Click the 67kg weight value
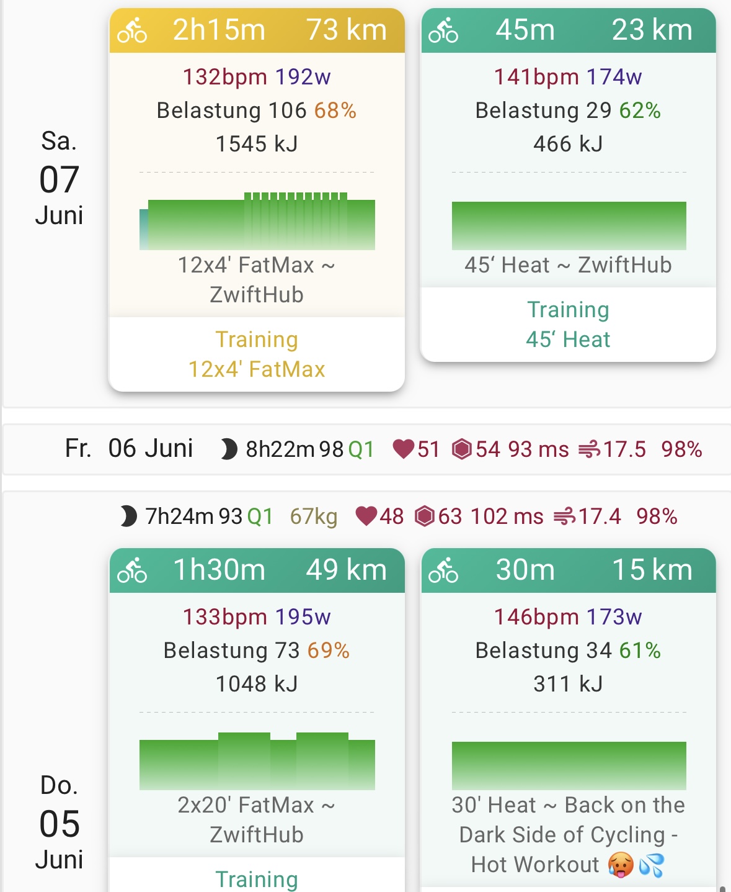This screenshot has width=731, height=892. pos(314,516)
